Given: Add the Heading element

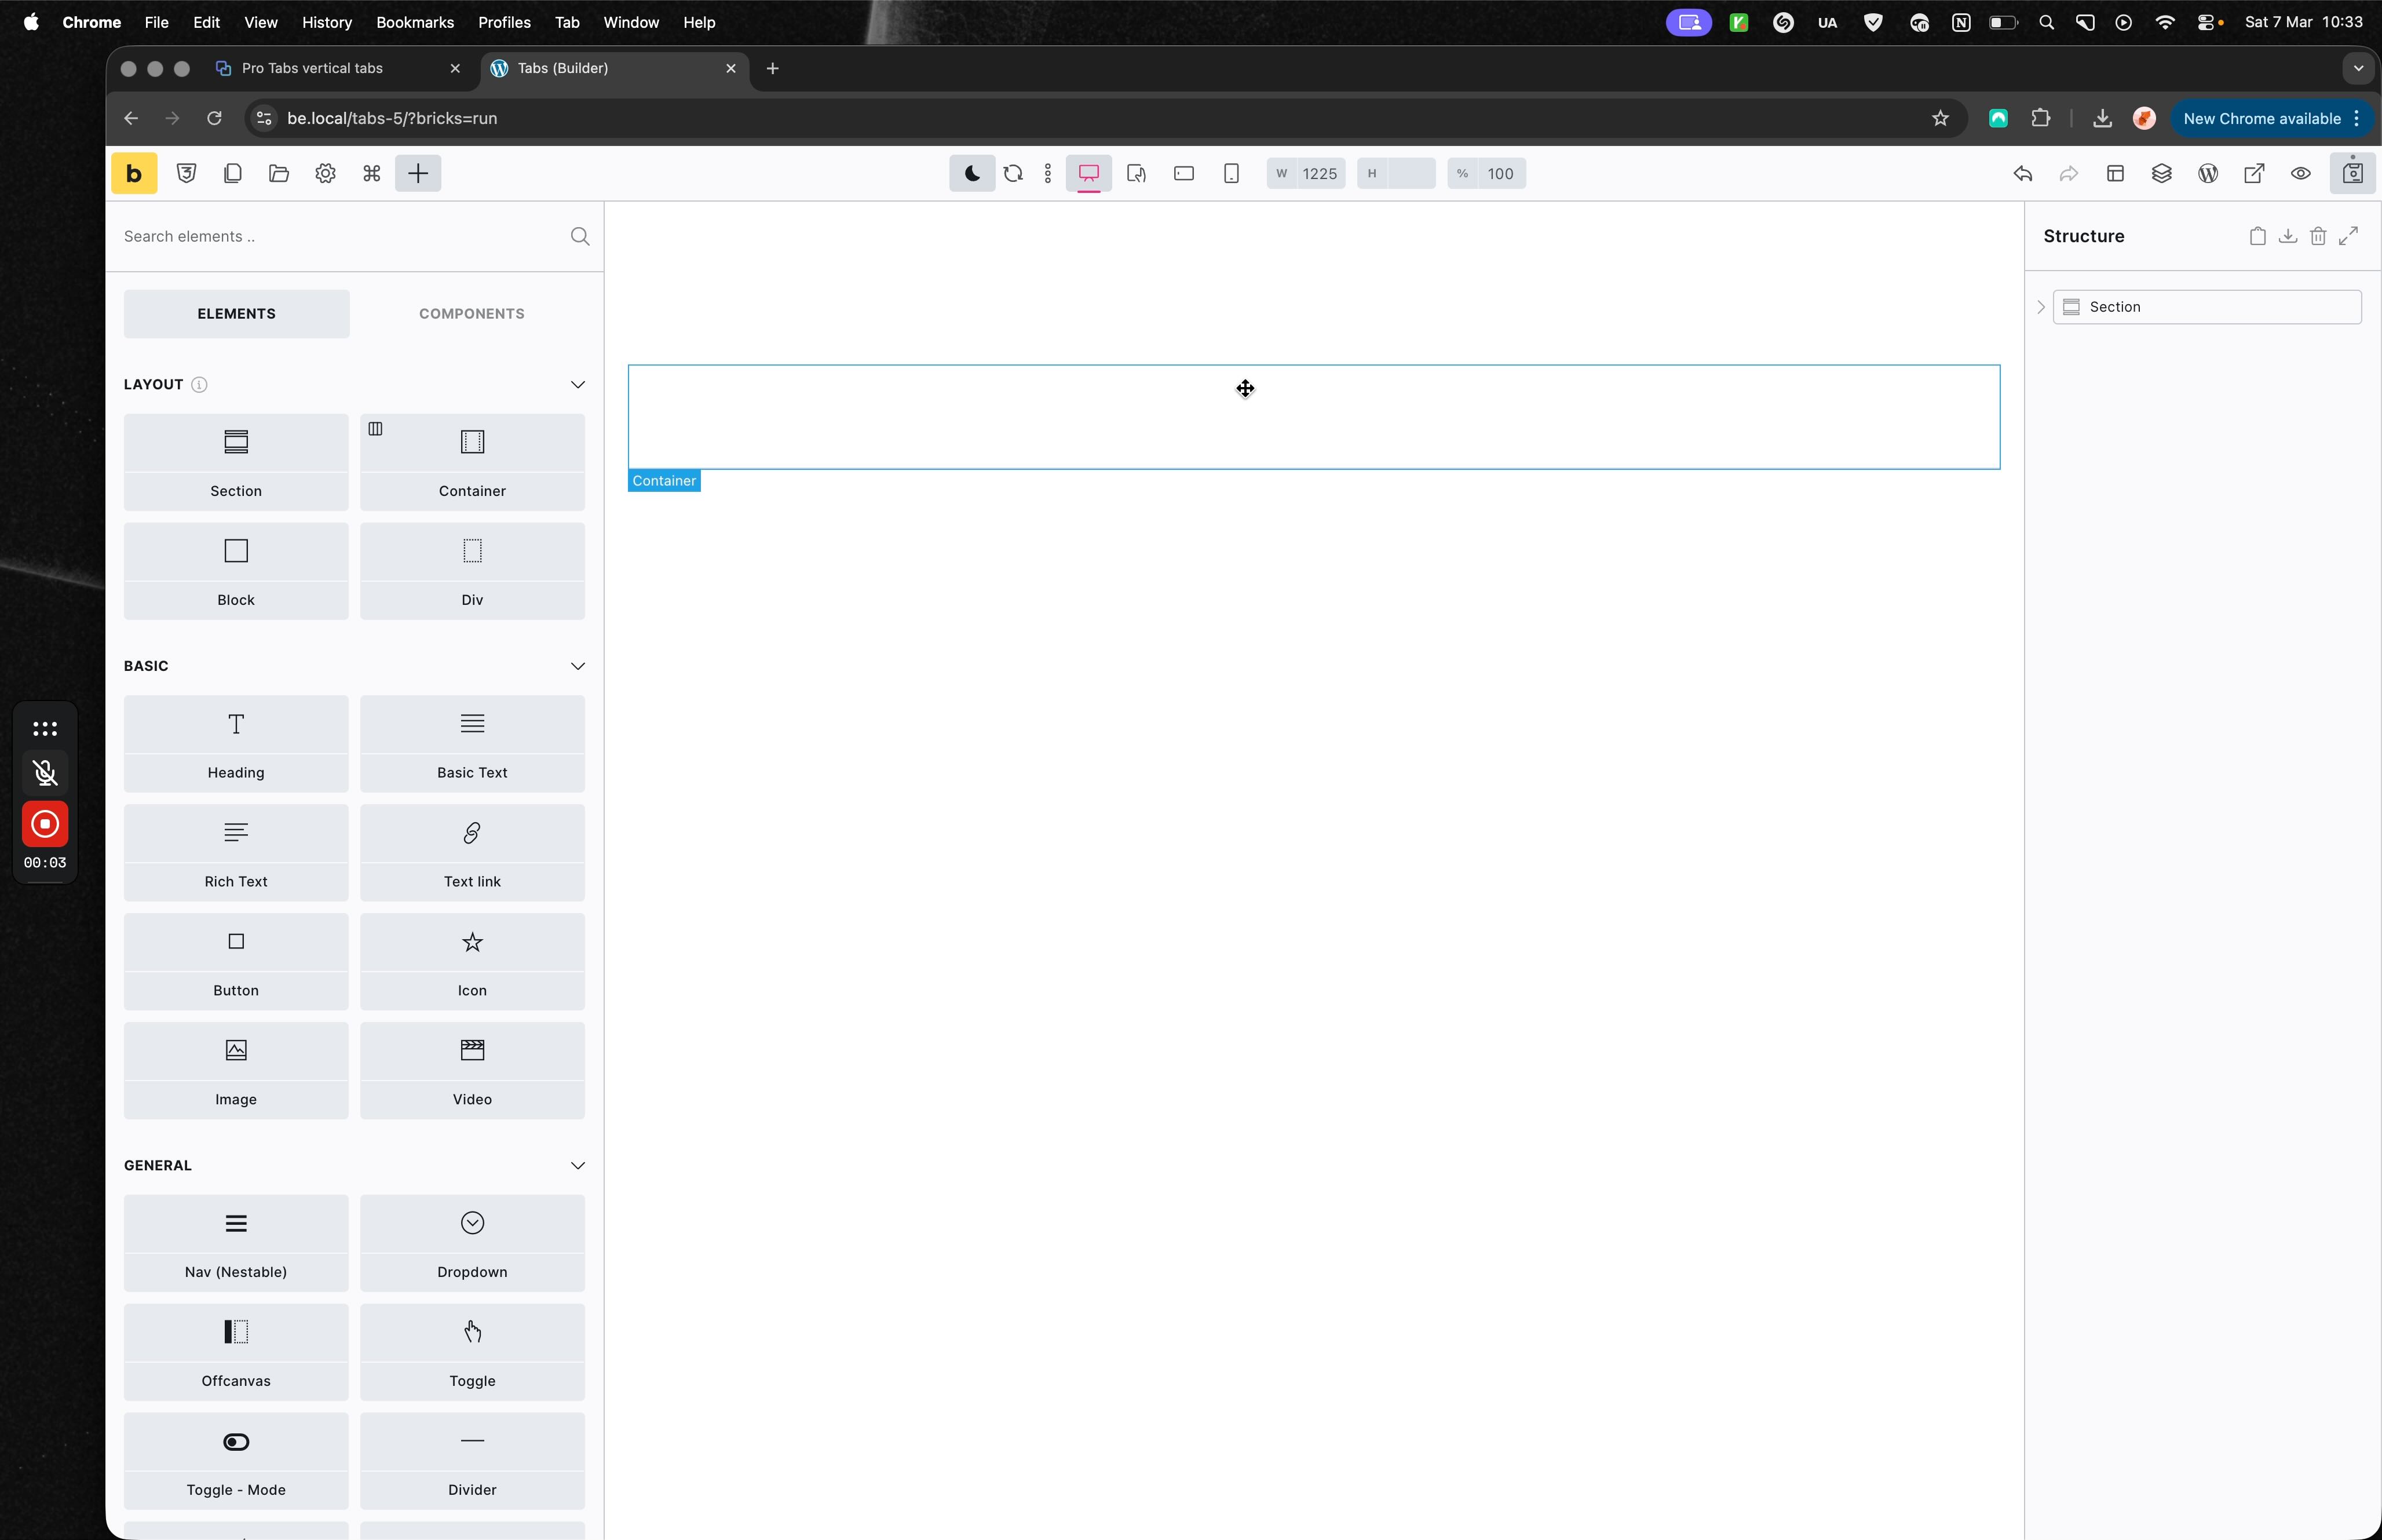Looking at the screenshot, I should tap(236, 743).
